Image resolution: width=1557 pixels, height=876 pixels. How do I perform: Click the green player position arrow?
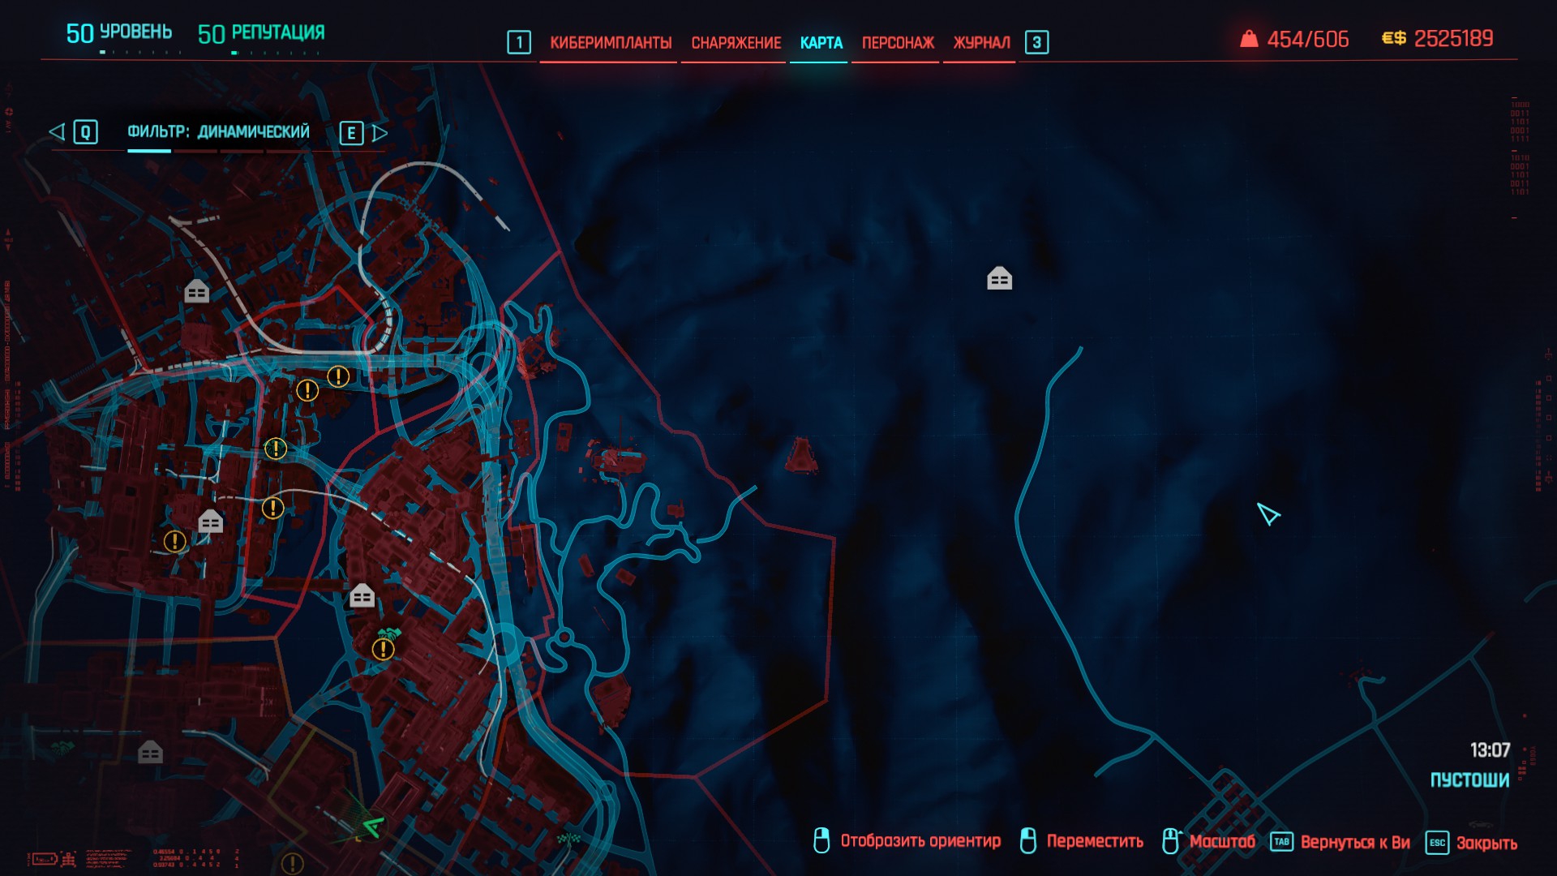(372, 827)
